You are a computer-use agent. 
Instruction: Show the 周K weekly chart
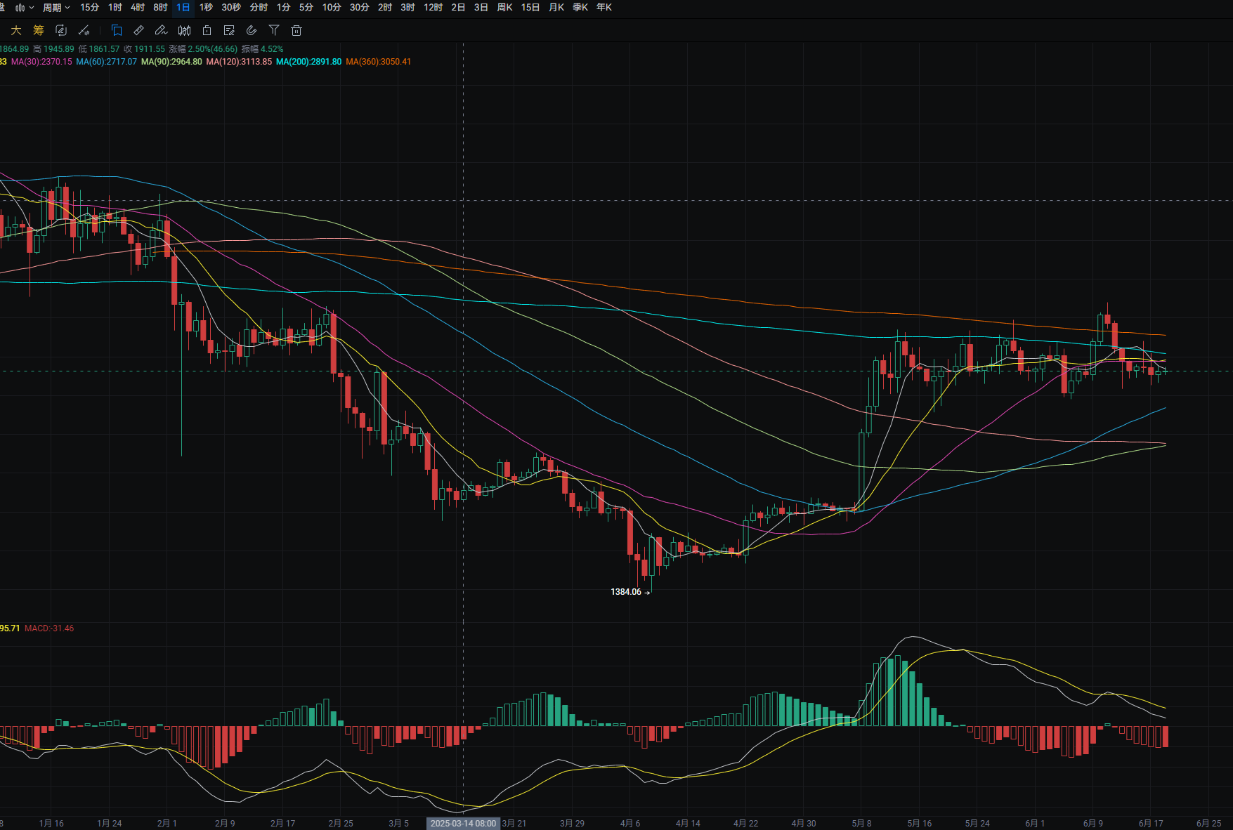[504, 8]
